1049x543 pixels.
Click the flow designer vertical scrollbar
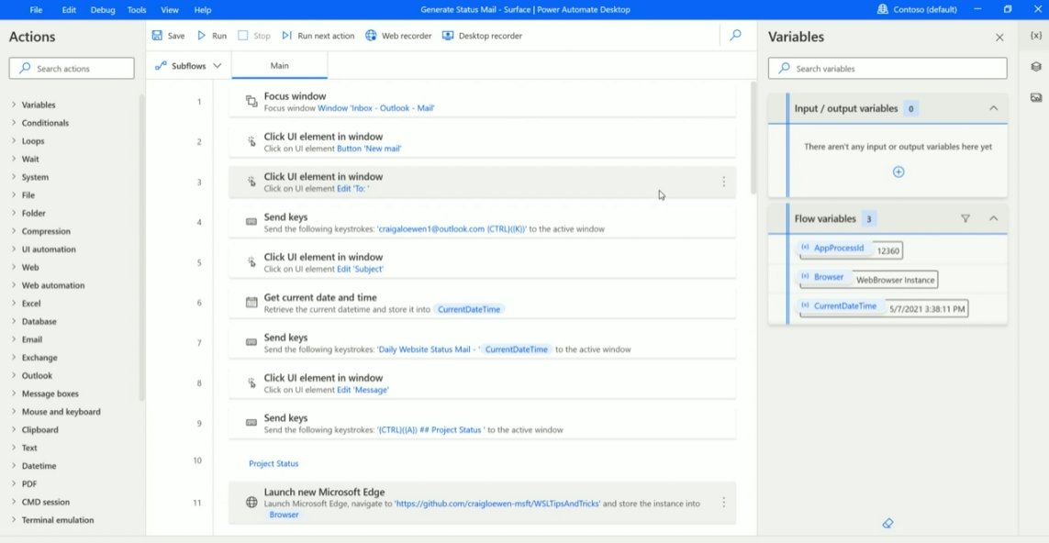[x=753, y=138]
